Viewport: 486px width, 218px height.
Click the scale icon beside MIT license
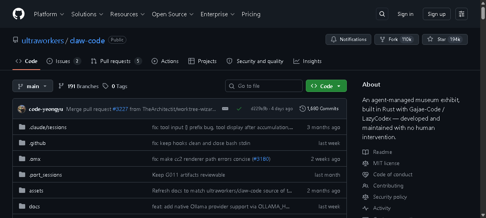click(x=365, y=163)
